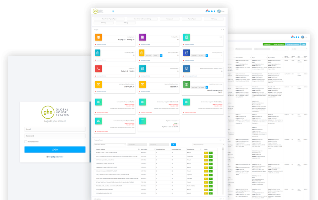Click the Forgot password link
318x200 pixels.
[55, 157]
